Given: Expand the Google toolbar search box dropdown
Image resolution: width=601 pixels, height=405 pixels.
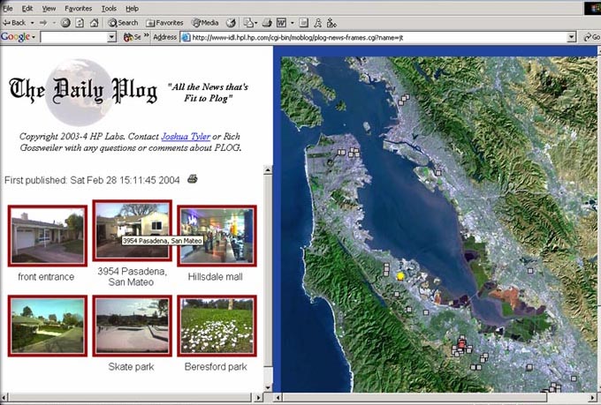Looking at the screenshot, I should click(x=112, y=37).
